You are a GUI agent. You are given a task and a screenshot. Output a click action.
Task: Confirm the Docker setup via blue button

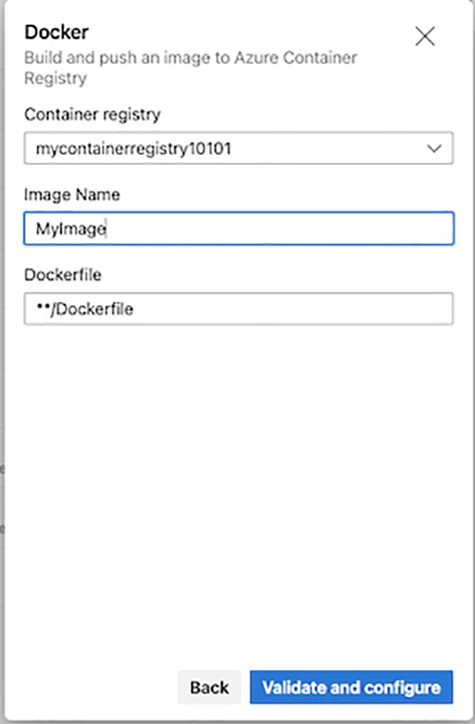(x=351, y=688)
